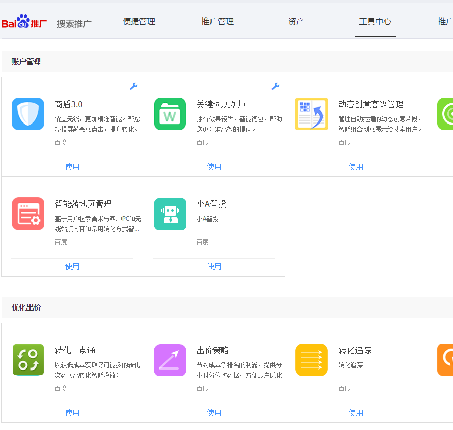Image resolution: width=453 pixels, height=430 pixels.
Task: Click the 优化出价 section header
Action: (26, 308)
